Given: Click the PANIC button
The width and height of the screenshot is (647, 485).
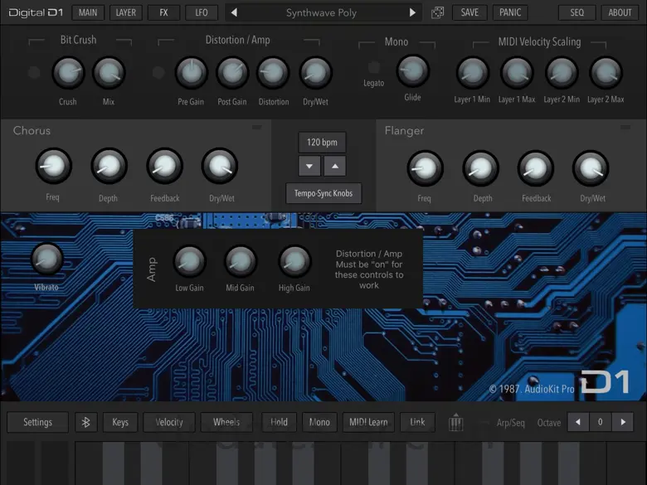Looking at the screenshot, I should (x=510, y=12).
